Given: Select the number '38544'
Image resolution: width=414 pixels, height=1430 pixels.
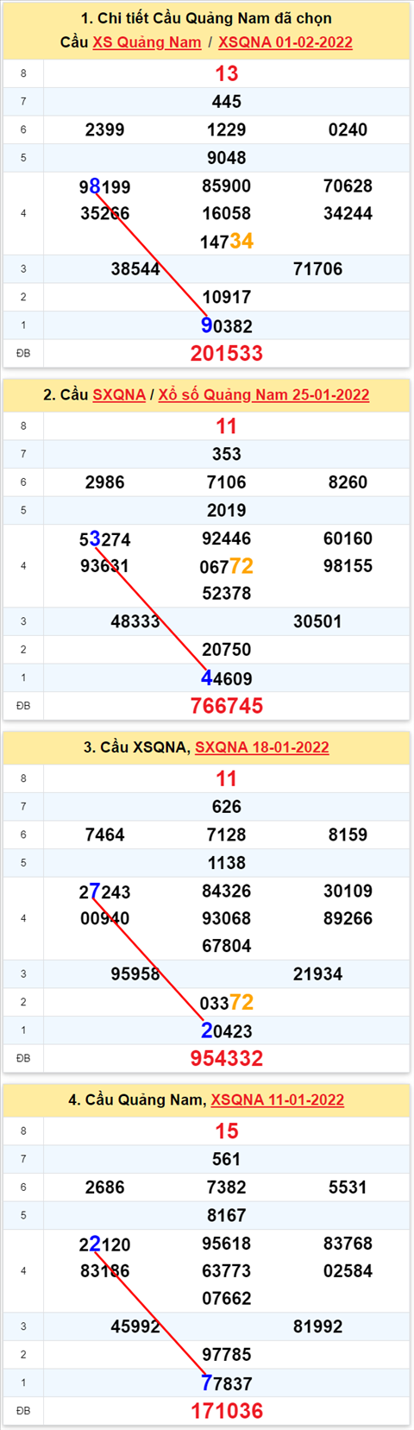Looking at the screenshot, I should click(x=135, y=269).
